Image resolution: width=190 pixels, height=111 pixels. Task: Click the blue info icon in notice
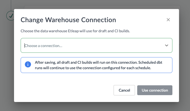[28, 65]
